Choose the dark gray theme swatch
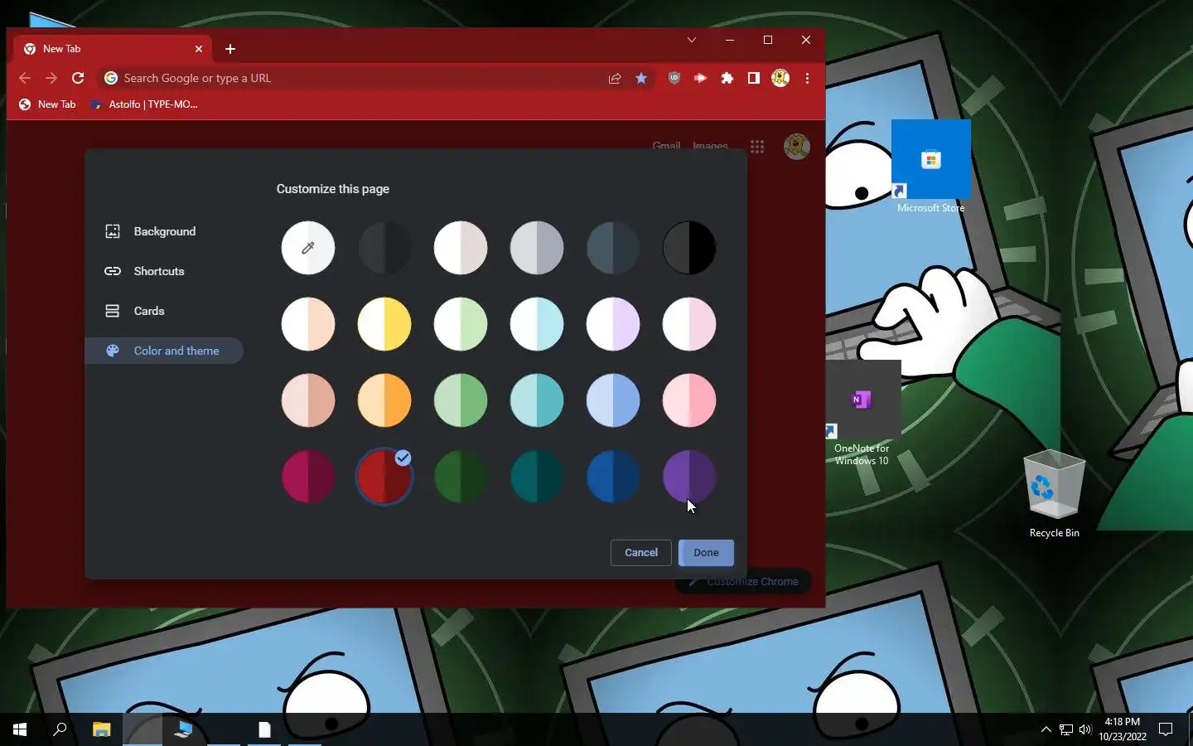Image resolution: width=1193 pixels, height=746 pixels. pyautogui.click(x=384, y=248)
